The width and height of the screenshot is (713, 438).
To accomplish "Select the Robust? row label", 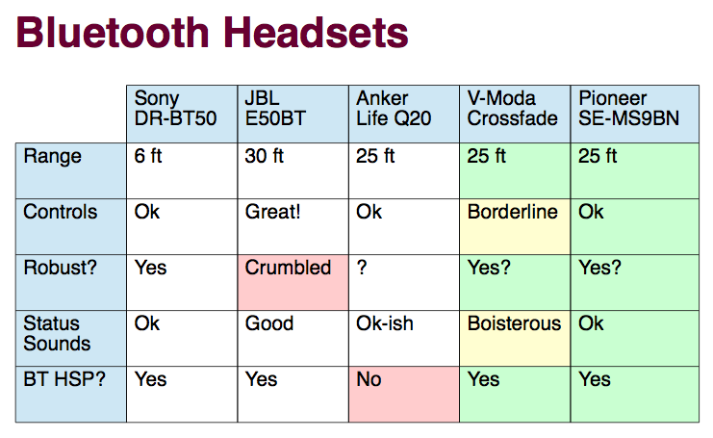I will pos(71,280).
